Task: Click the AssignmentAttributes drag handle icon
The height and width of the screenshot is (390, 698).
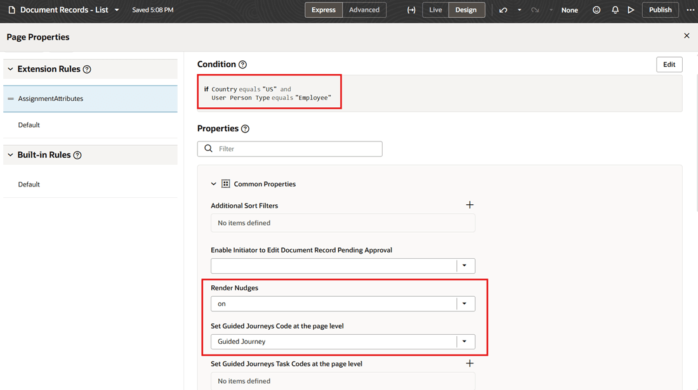Action: coord(11,99)
